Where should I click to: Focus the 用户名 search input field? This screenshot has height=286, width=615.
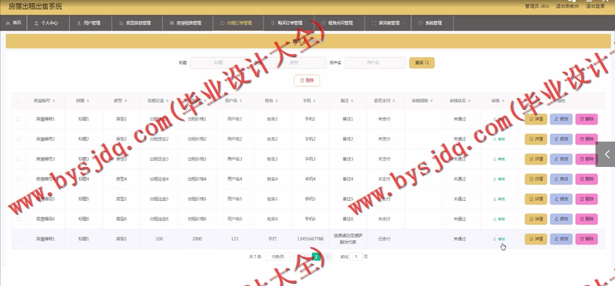(375, 63)
